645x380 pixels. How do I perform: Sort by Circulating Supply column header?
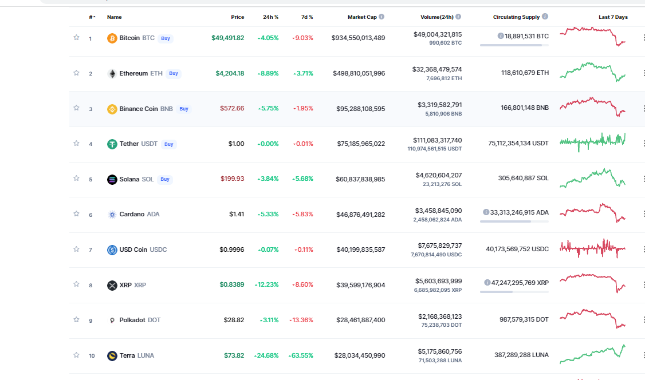516,17
